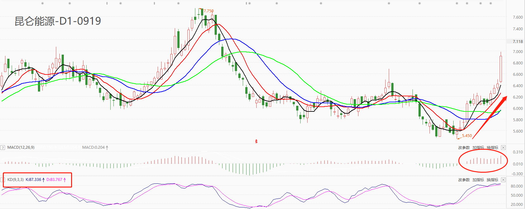525x209 pixels.
Task: Click the red S marker below the chart
Action: tap(256, 141)
